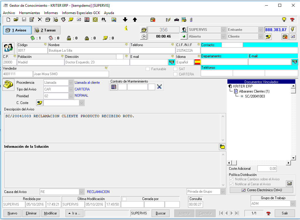Click the Salir button

(285, 213)
